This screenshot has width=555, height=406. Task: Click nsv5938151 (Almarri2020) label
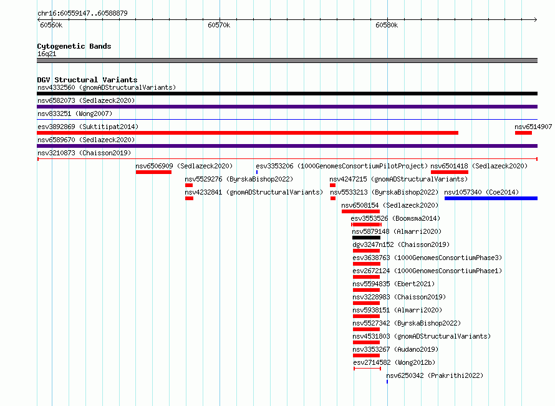click(397, 310)
